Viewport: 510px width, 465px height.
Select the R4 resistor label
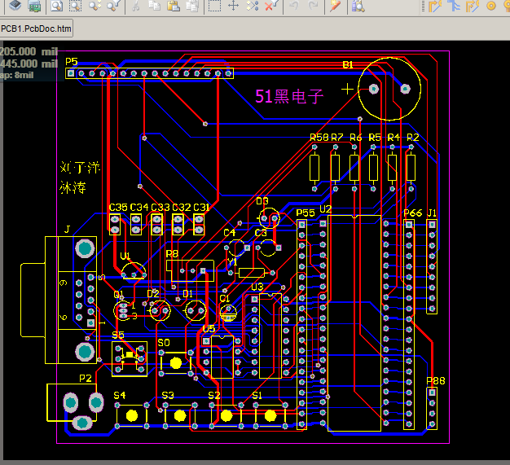(393, 138)
